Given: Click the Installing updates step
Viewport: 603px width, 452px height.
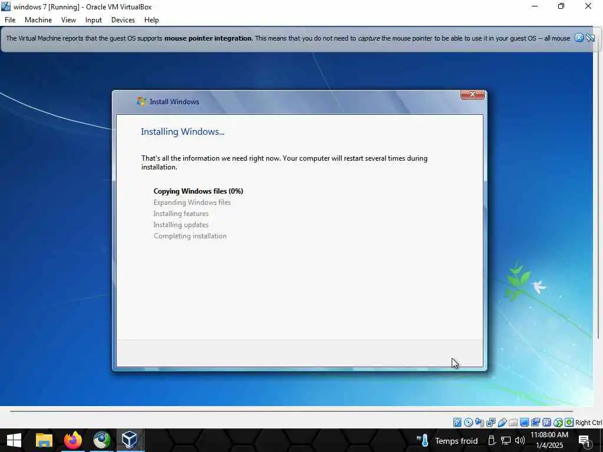Looking at the screenshot, I should coord(181,224).
